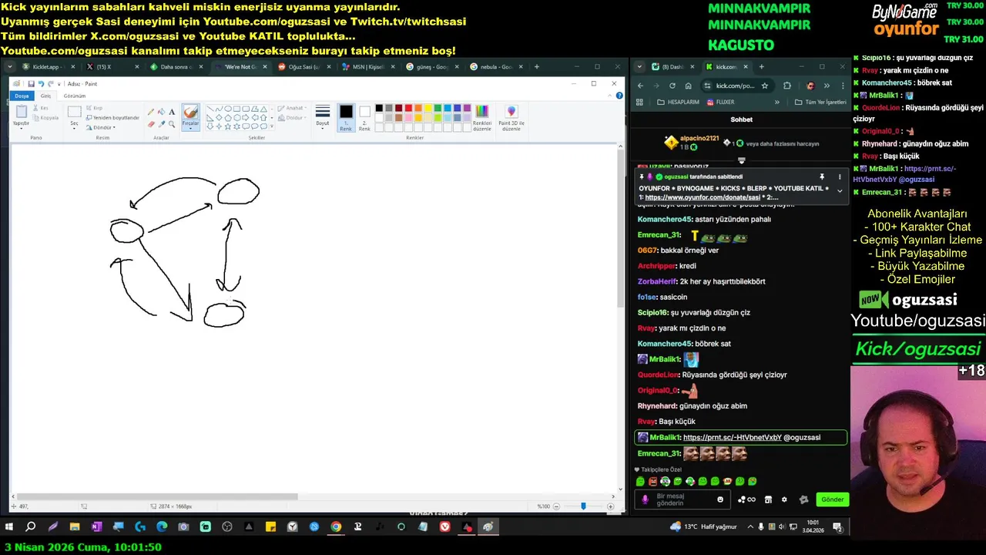986x555 pixels.
Task: Click the Save icon in Paint title bar
Action: (31, 83)
